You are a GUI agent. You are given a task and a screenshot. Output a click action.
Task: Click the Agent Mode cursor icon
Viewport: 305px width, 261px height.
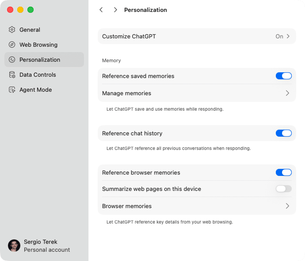point(12,89)
